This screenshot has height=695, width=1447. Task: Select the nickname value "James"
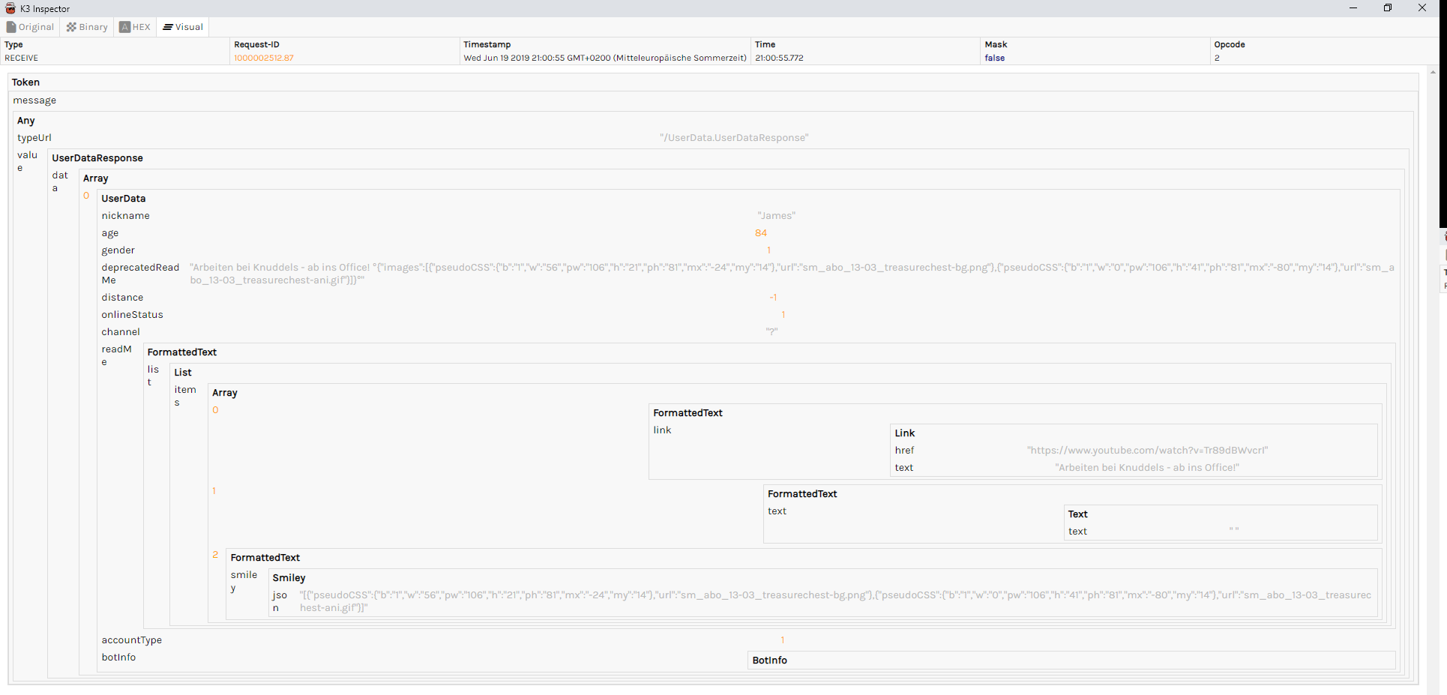pyautogui.click(x=776, y=216)
